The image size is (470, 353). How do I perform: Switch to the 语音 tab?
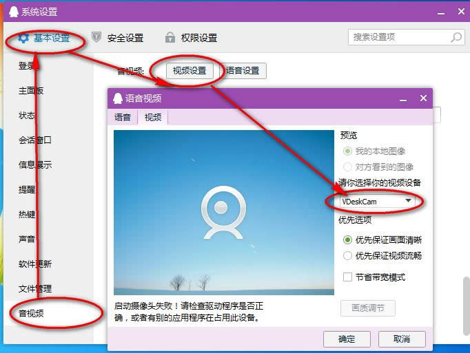[123, 117]
